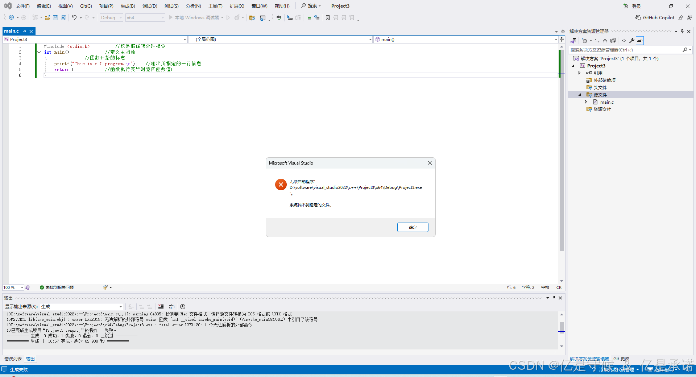696x377 pixels.
Task: Collapse all in Solution Explorer
Action: 605,41
